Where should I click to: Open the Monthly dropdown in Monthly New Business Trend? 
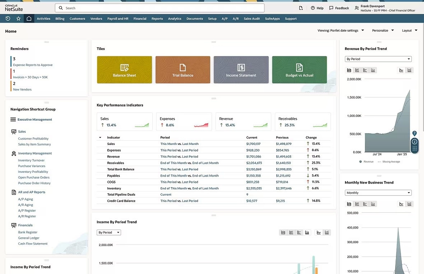point(378,192)
